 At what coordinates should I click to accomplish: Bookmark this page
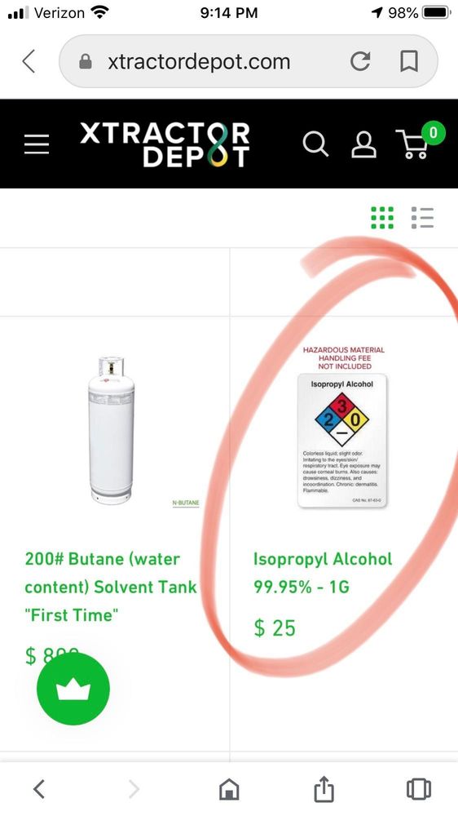pos(409,61)
